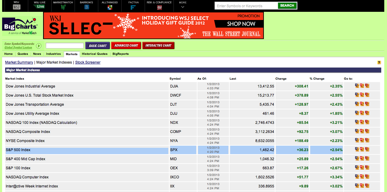Focus the BigCharts symbol input box
This screenshot has width=387, height=192.
[65, 46]
